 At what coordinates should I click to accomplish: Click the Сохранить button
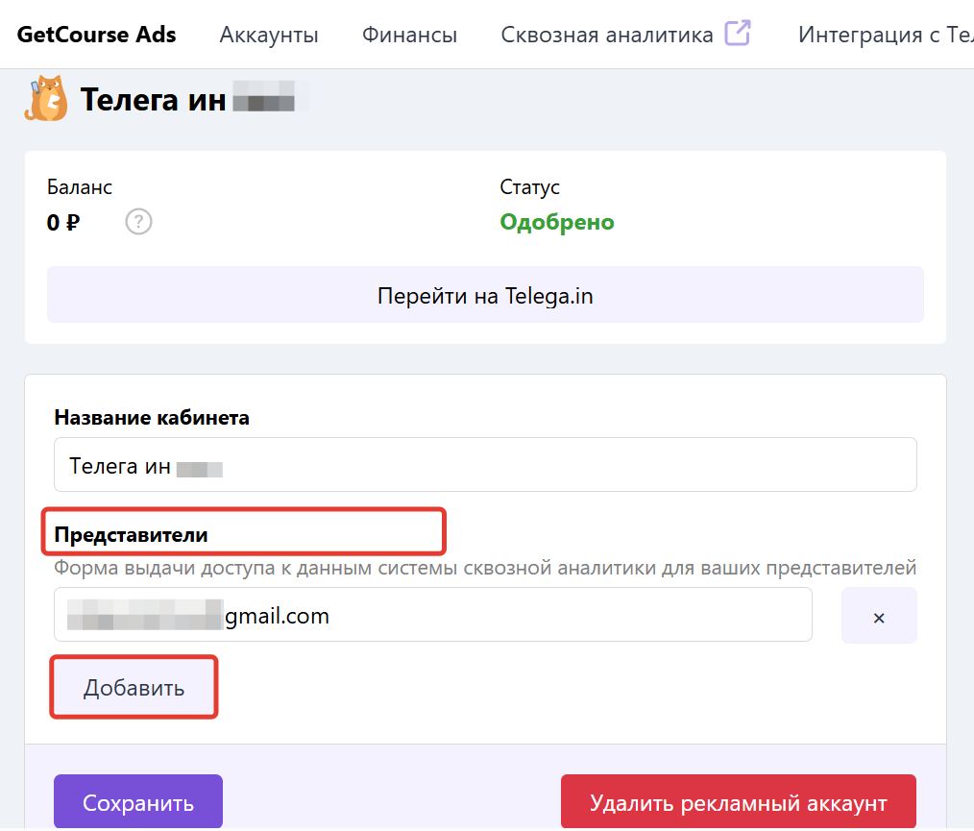point(137,800)
